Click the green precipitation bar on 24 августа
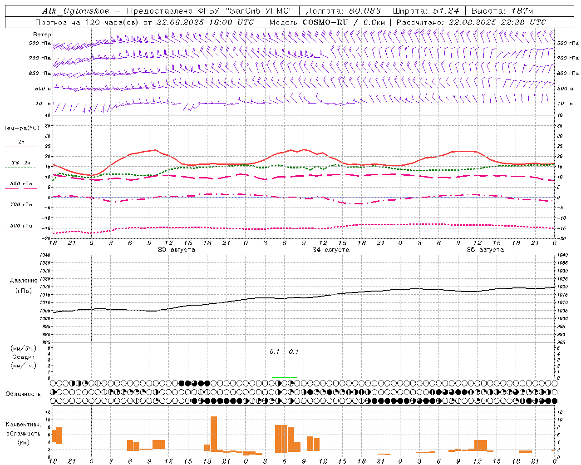Screen dimensions: 581x465 284,377
